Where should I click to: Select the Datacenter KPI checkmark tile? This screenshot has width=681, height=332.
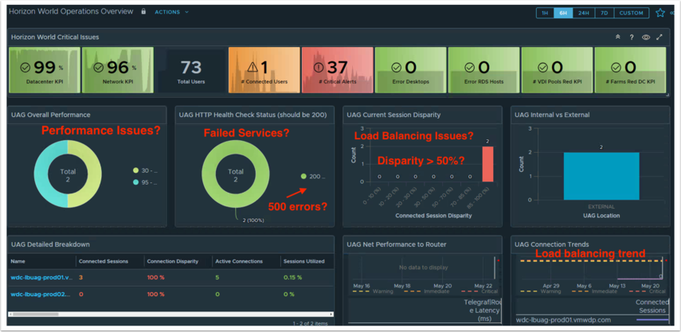(44, 70)
